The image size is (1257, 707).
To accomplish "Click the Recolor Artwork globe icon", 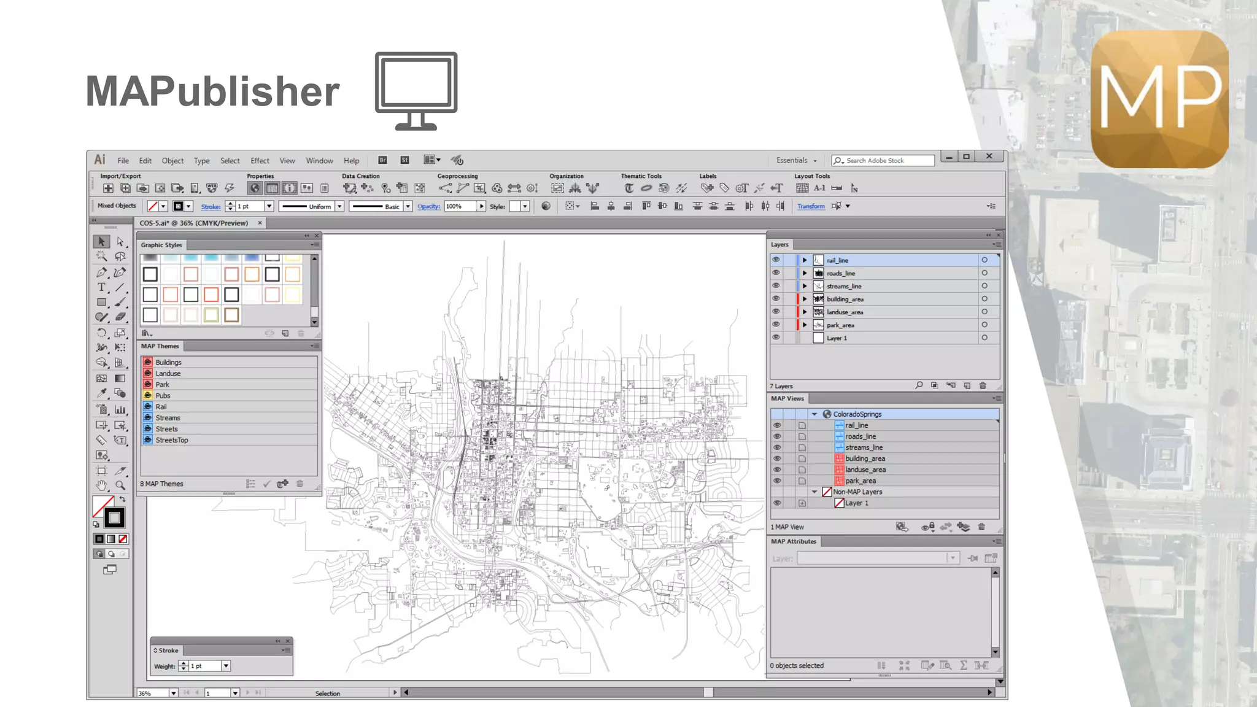I will click(x=546, y=206).
